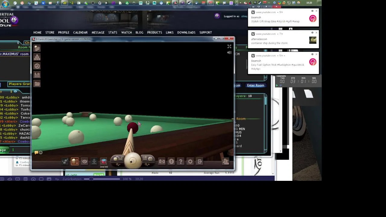Open settings of container ship notification

tap(312, 33)
